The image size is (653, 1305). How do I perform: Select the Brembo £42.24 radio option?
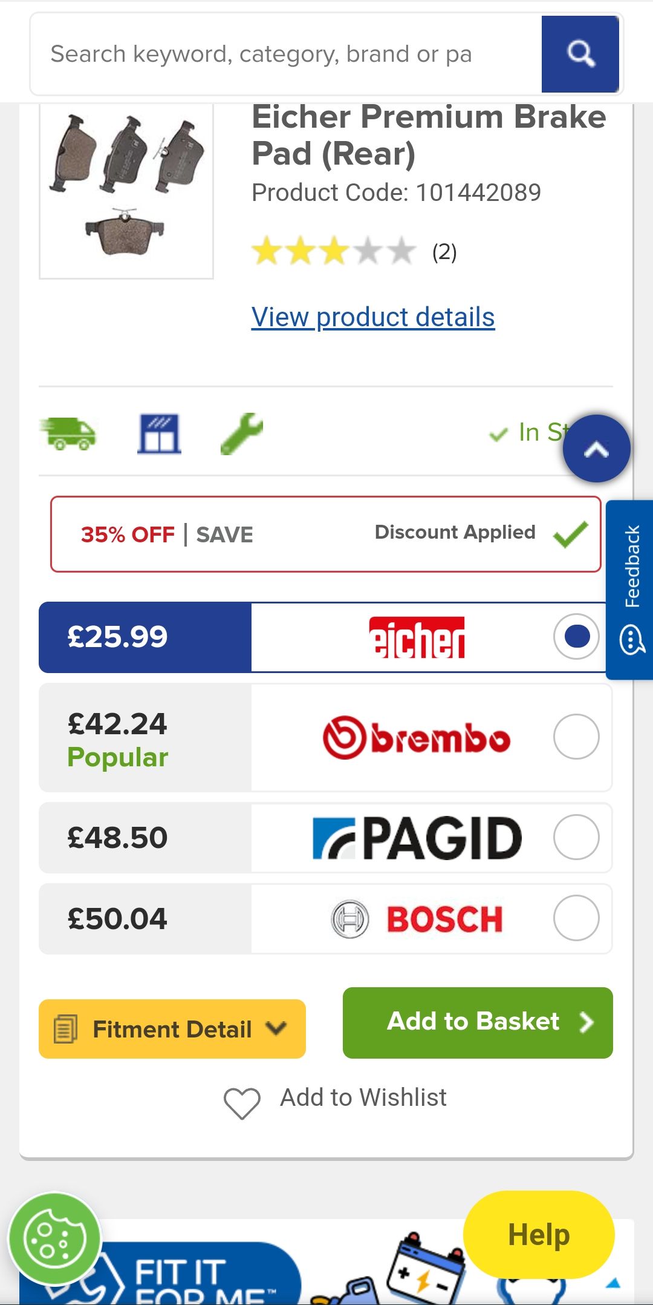(x=576, y=737)
